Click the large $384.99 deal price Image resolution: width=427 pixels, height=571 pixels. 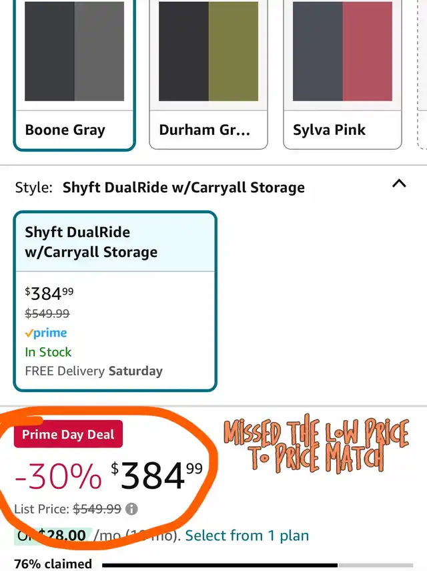[157, 475]
